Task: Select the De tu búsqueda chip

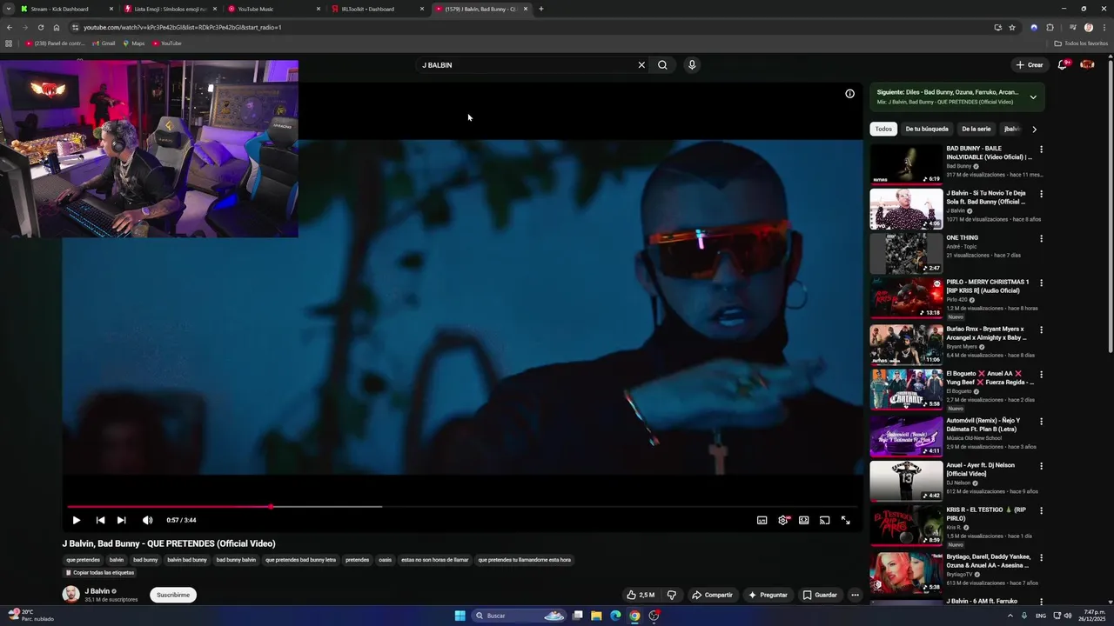Action: coord(927,129)
